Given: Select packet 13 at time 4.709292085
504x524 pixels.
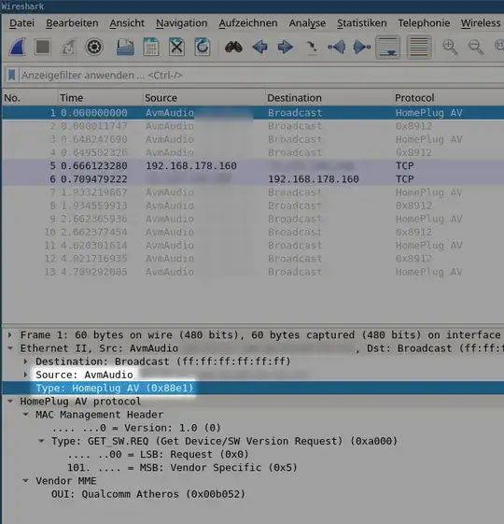Looking at the screenshot, I should pos(253,272).
